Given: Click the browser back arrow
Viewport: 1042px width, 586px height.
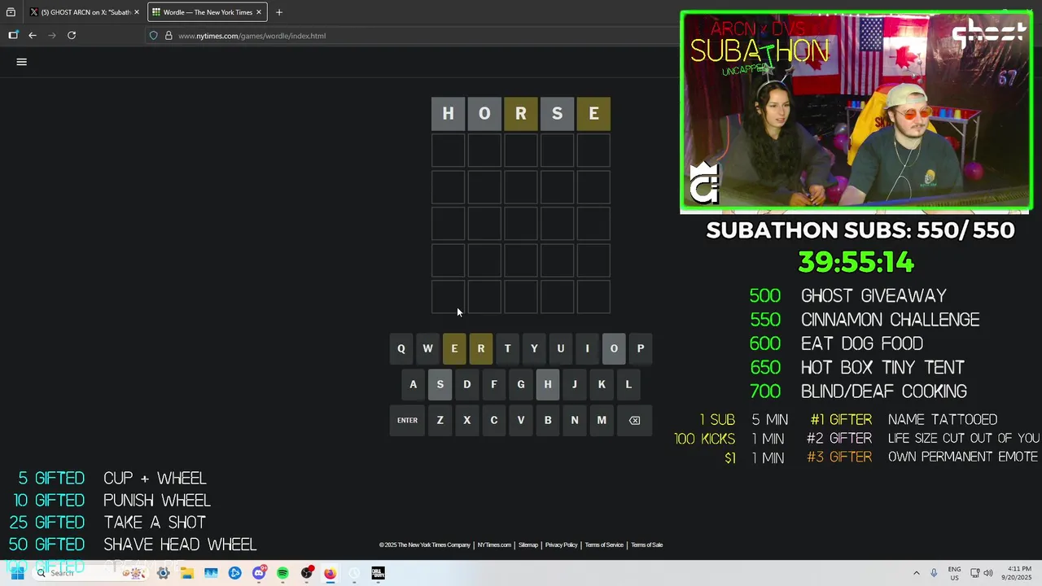Looking at the screenshot, I should [33, 36].
